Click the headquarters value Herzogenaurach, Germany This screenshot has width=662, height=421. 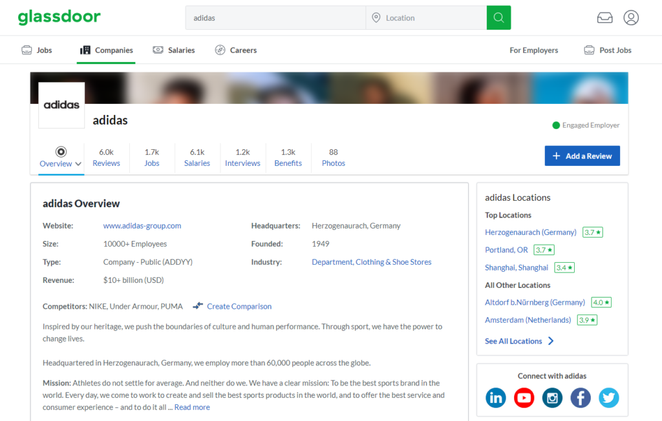(356, 226)
